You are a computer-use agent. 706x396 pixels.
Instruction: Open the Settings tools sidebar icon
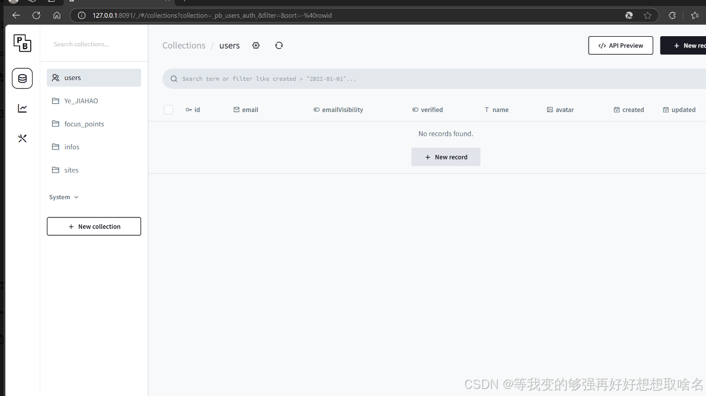[x=22, y=138]
